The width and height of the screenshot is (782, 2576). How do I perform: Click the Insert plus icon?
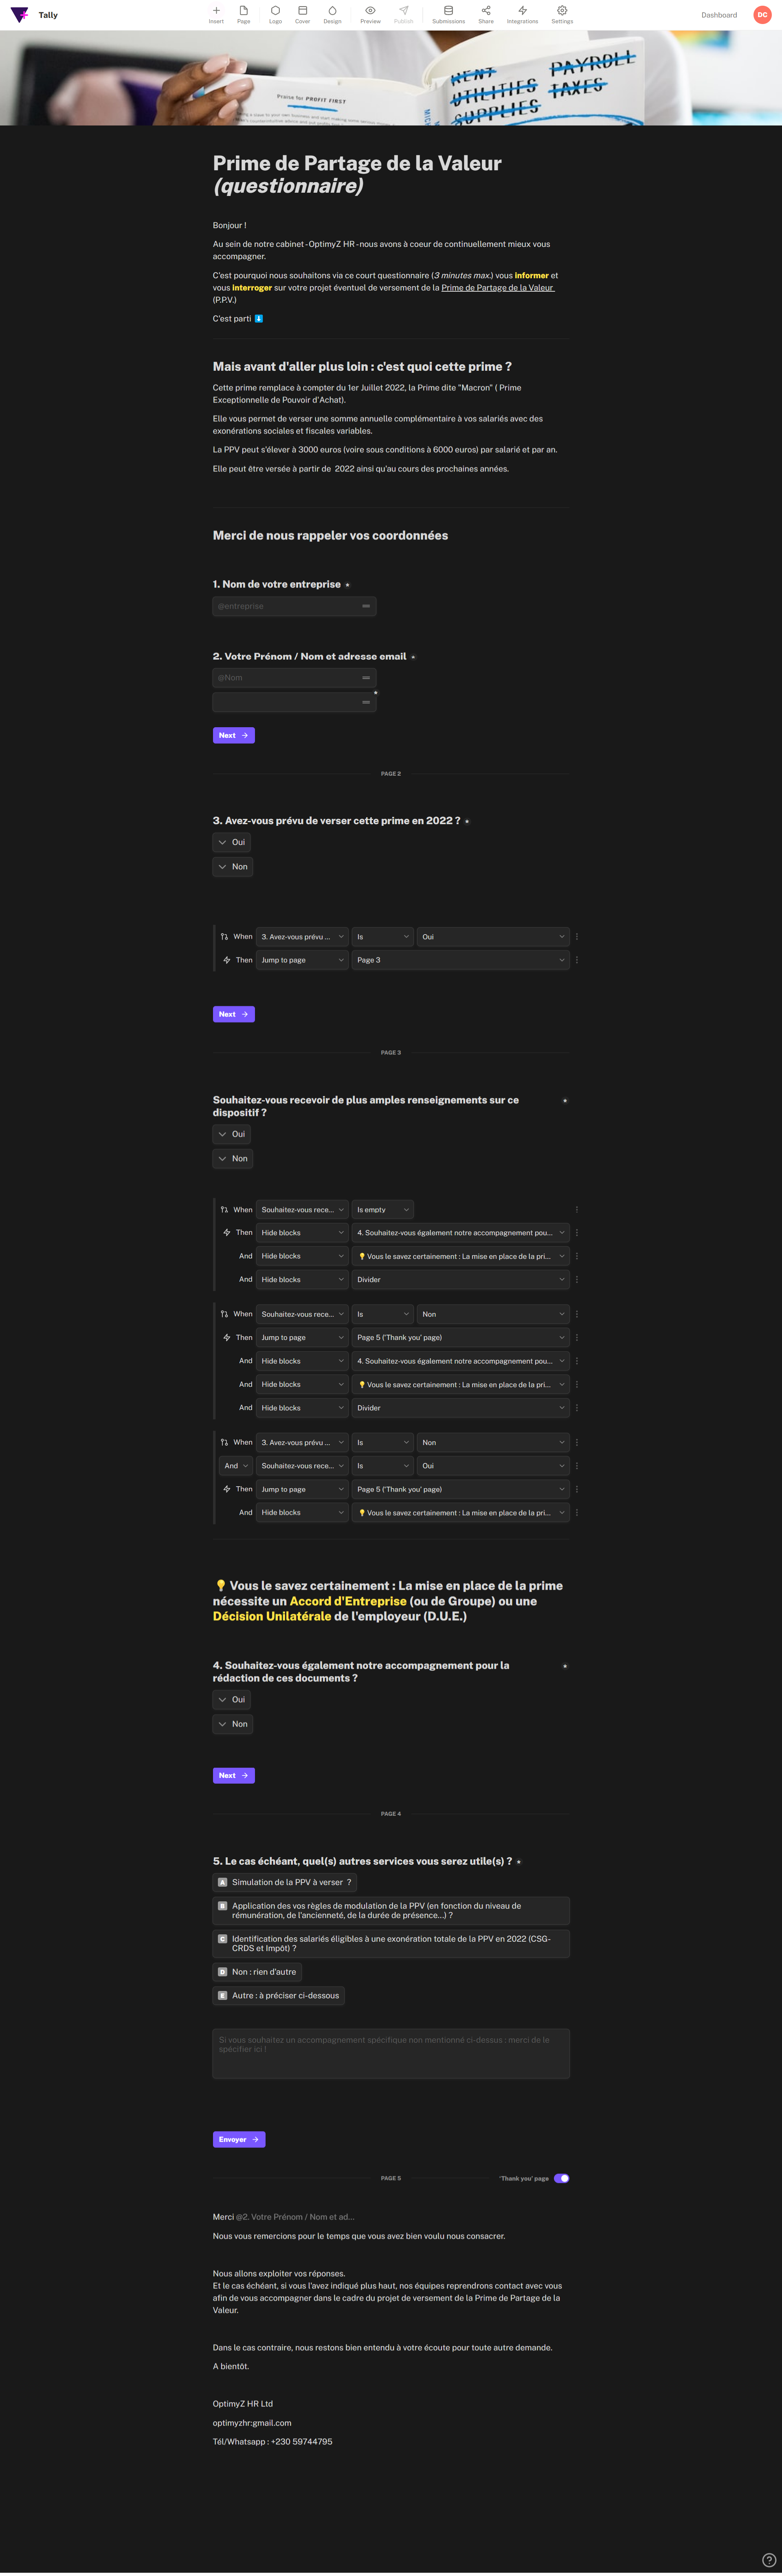point(216,11)
